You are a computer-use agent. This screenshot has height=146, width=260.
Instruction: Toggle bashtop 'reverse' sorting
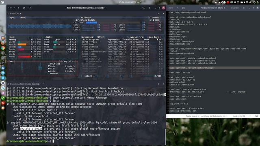click(133, 37)
